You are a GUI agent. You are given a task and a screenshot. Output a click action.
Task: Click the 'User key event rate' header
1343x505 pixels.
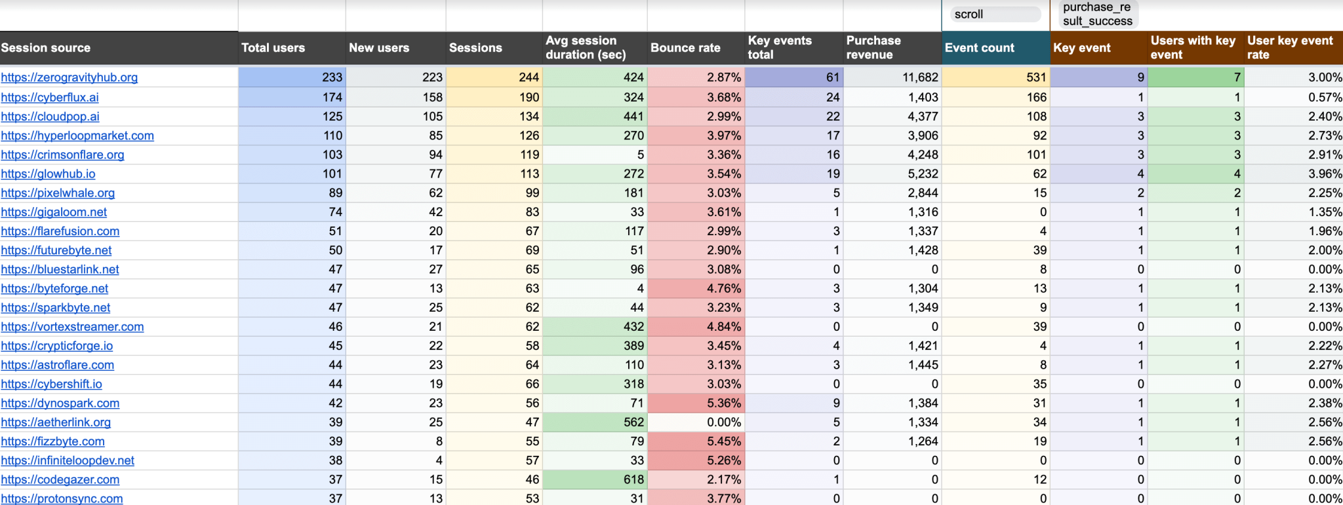click(x=1293, y=48)
